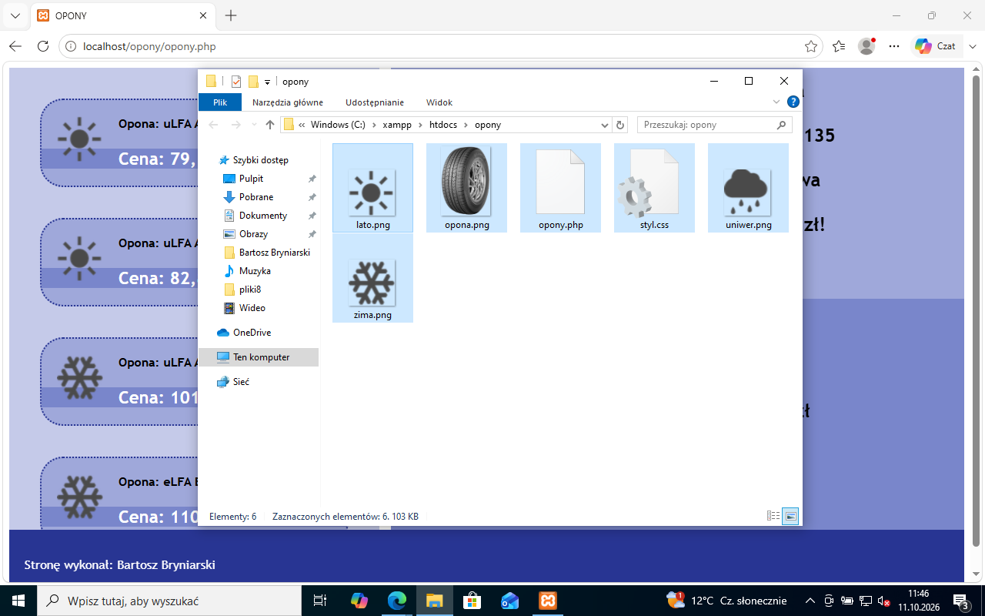Click the Explorer help question mark icon
The image size is (985, 616).
[793, 102]
